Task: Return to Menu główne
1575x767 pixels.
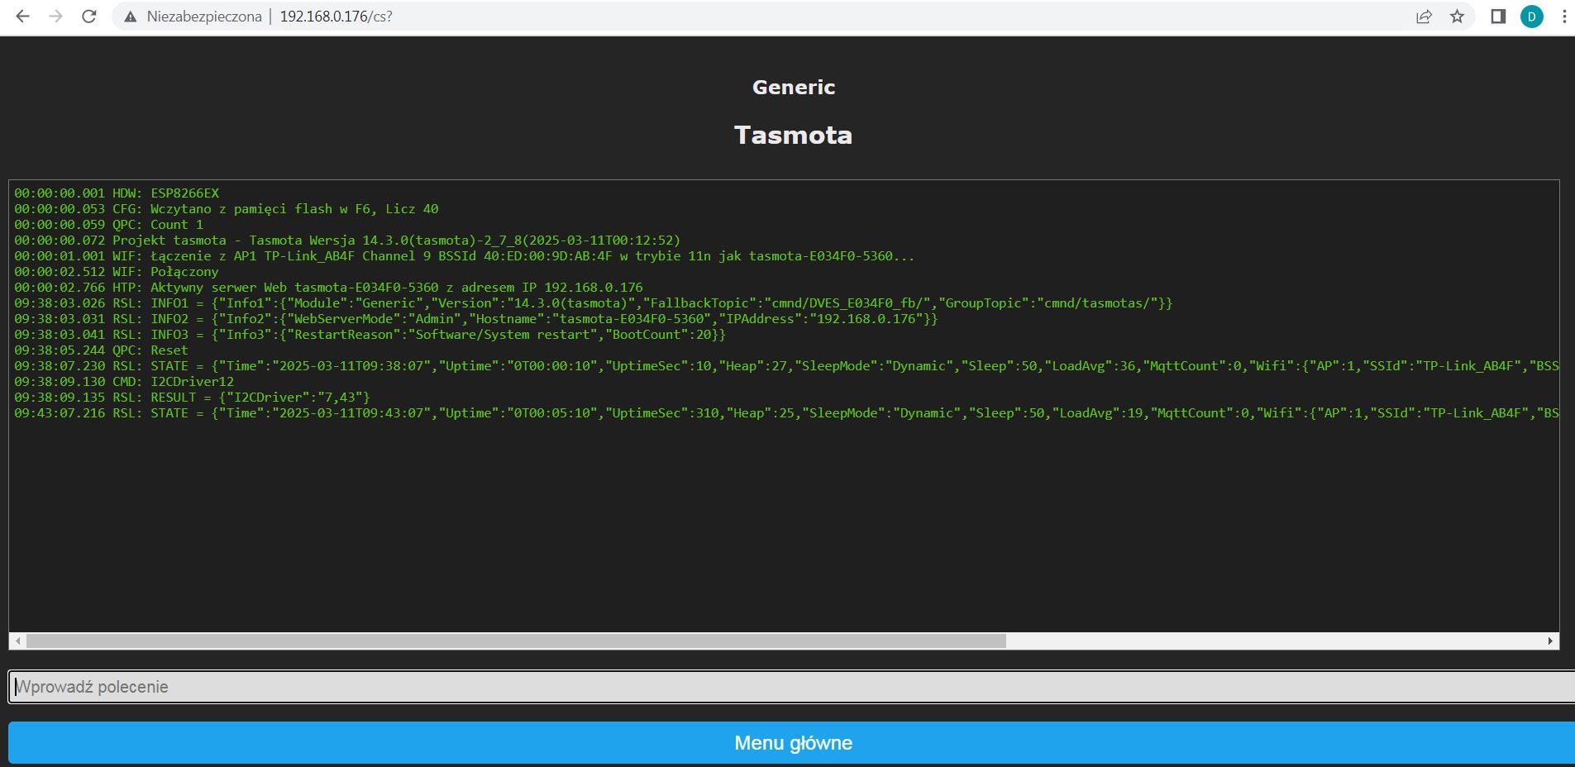Action: click(791, 743)
